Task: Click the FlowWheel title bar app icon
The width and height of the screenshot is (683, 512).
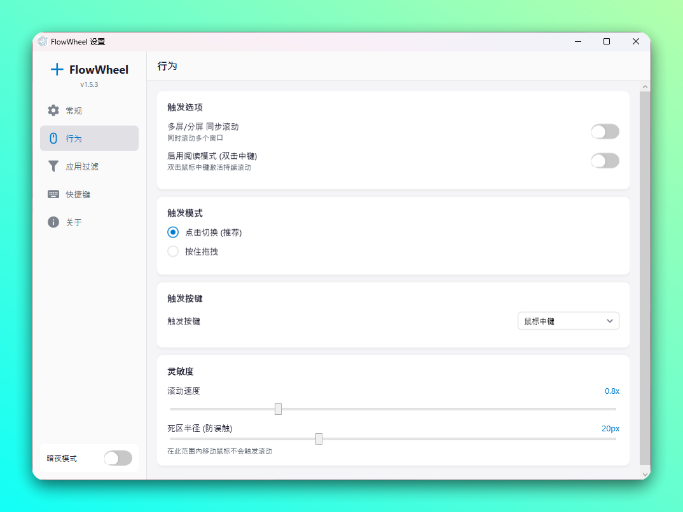Action: point(43,42)
